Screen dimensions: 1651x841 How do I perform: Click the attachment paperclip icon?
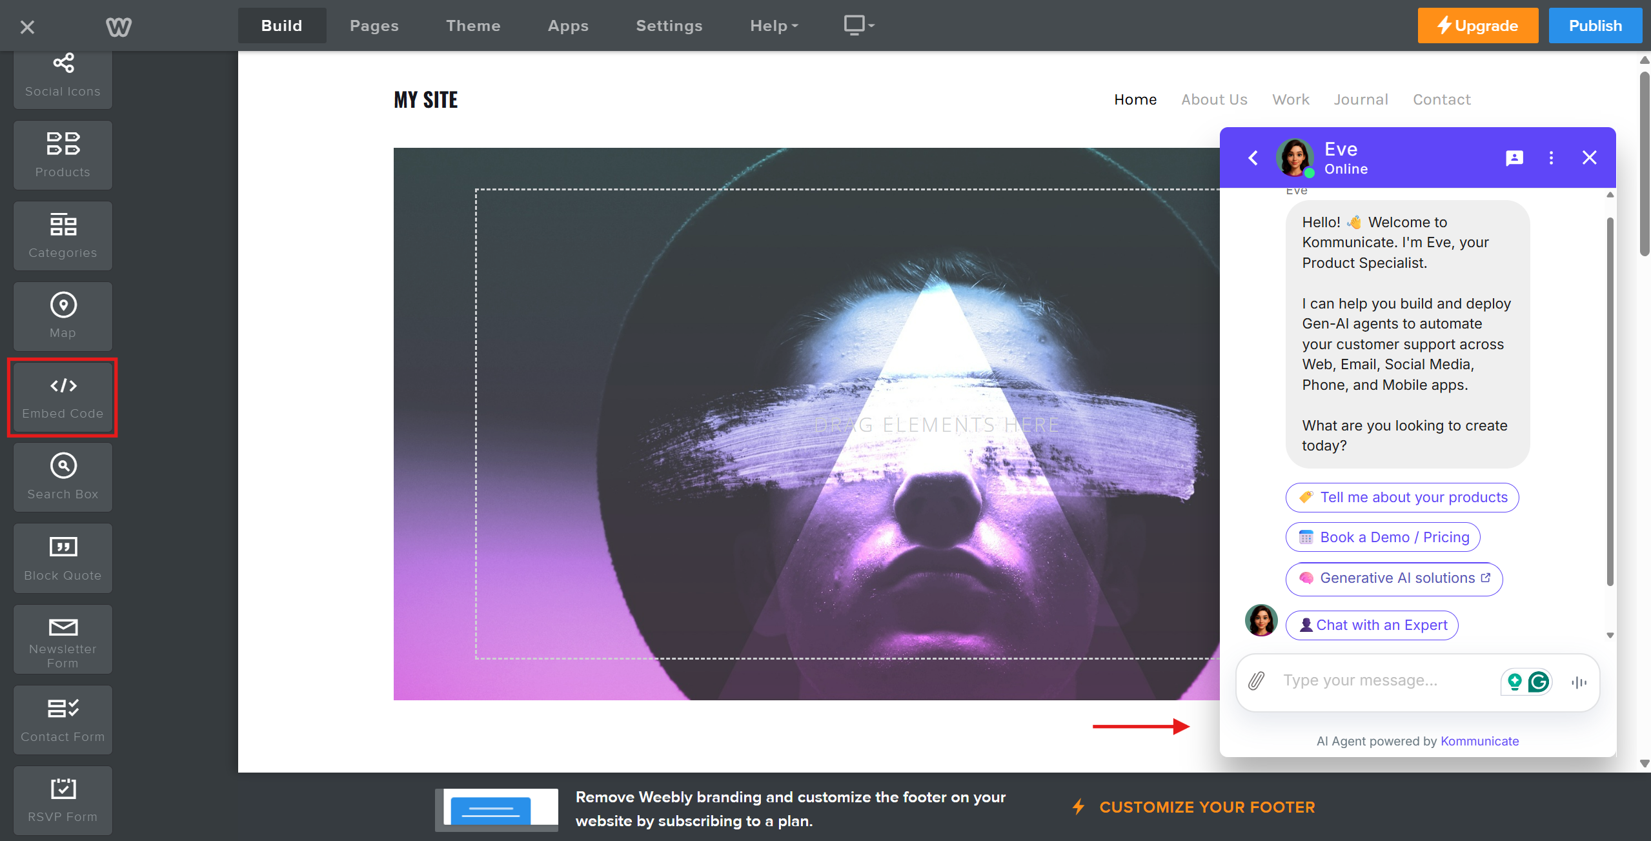pyautogui.click(x=1256, y=681)
